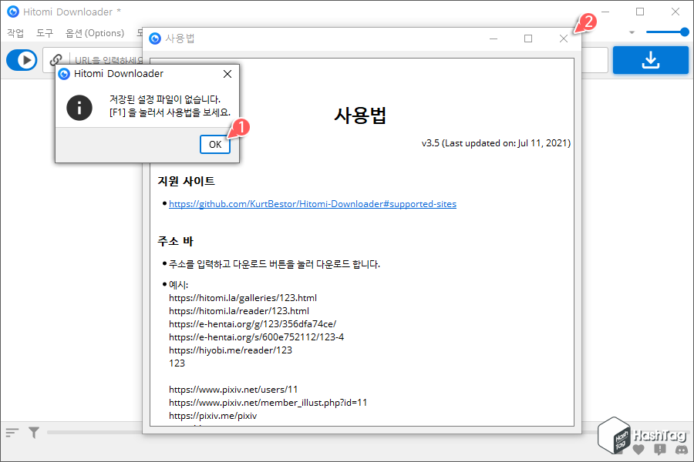This screenshot has width=694, height=462.
Task: Click the sort lines icon in the bottom bar
Action: coord(12,432)
